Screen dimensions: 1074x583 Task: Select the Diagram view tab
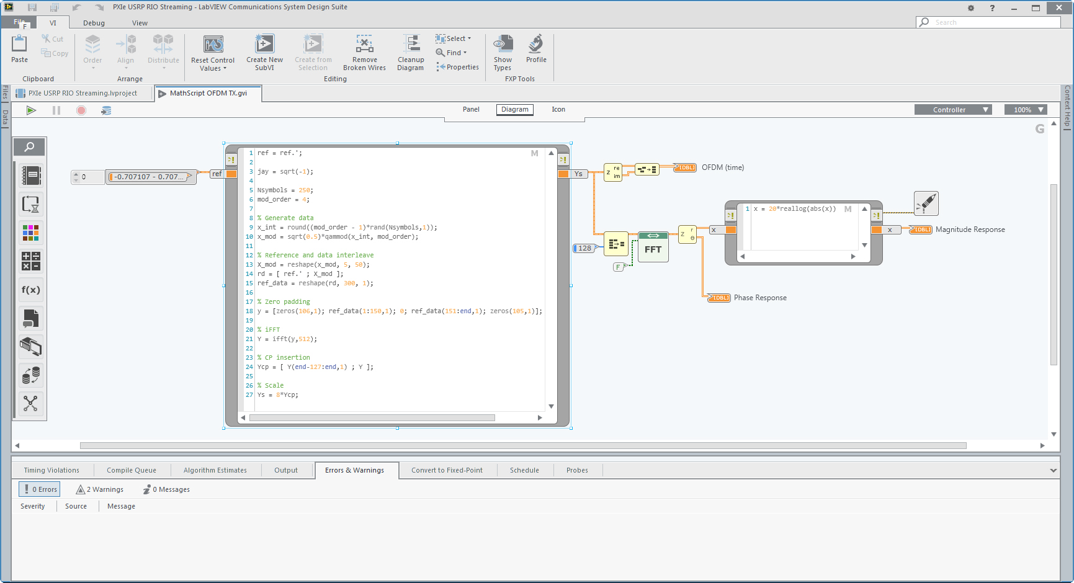[515, 109]
